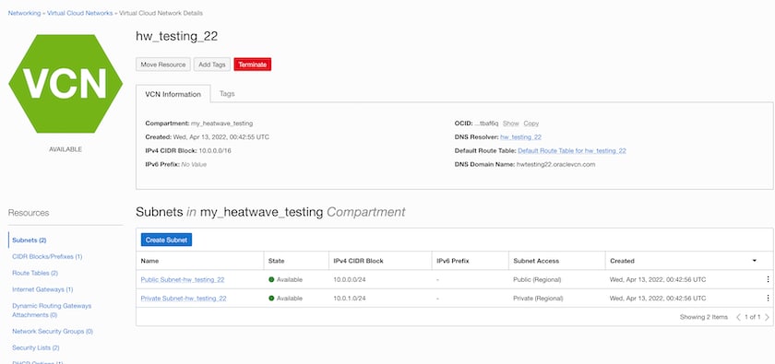Open actions menu for Private Subnet row
The image size is (775, 364).
click(768, 299)
